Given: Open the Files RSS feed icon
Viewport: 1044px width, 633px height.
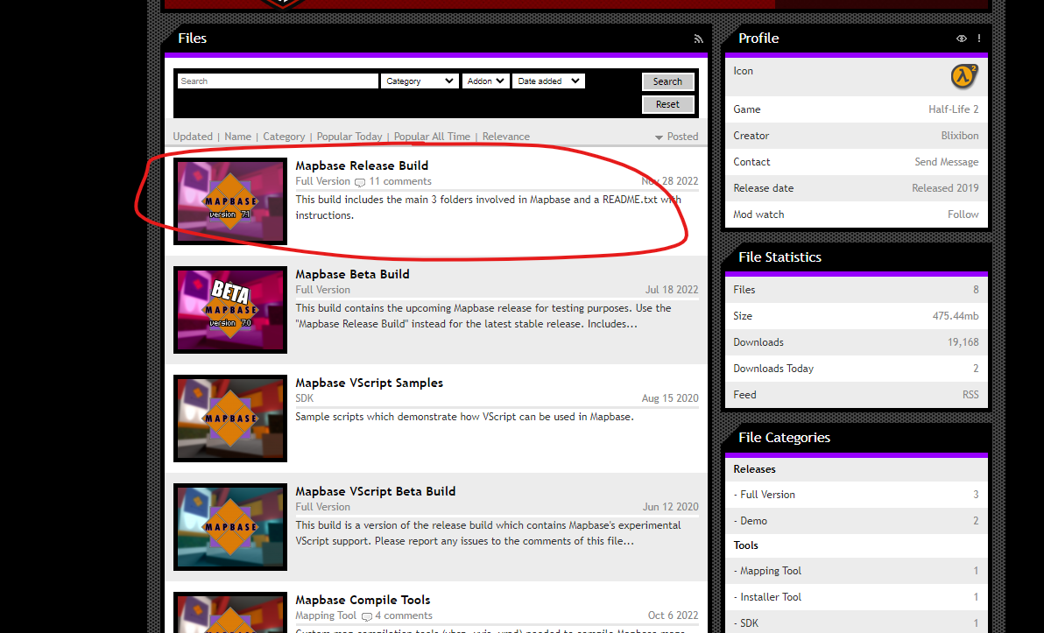Looking at the screenshot, I should pyautogui.click(x=698, y=39).
